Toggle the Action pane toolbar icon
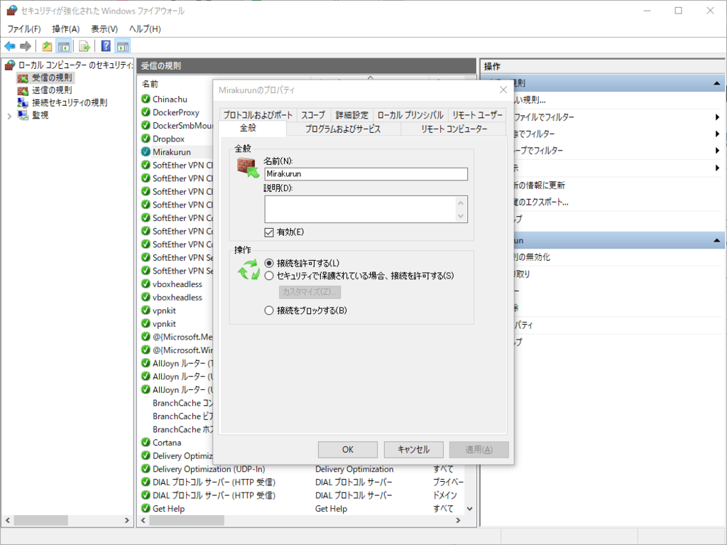727x545 pixels. [x=123, y=46]
